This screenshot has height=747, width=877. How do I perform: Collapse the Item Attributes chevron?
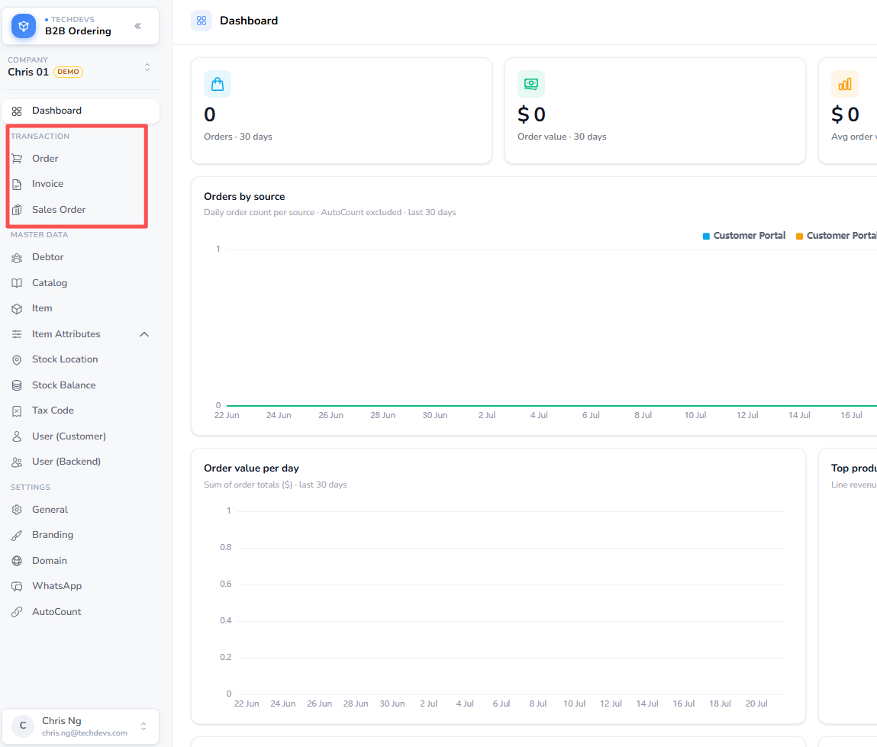[143, 333]
